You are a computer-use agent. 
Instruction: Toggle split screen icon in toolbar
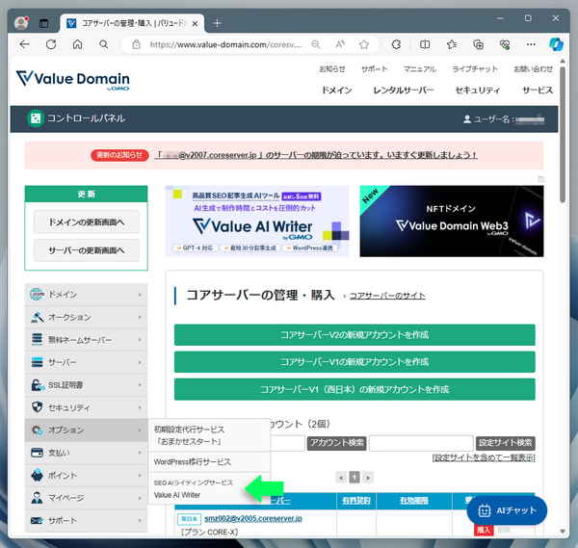point(425,44)
